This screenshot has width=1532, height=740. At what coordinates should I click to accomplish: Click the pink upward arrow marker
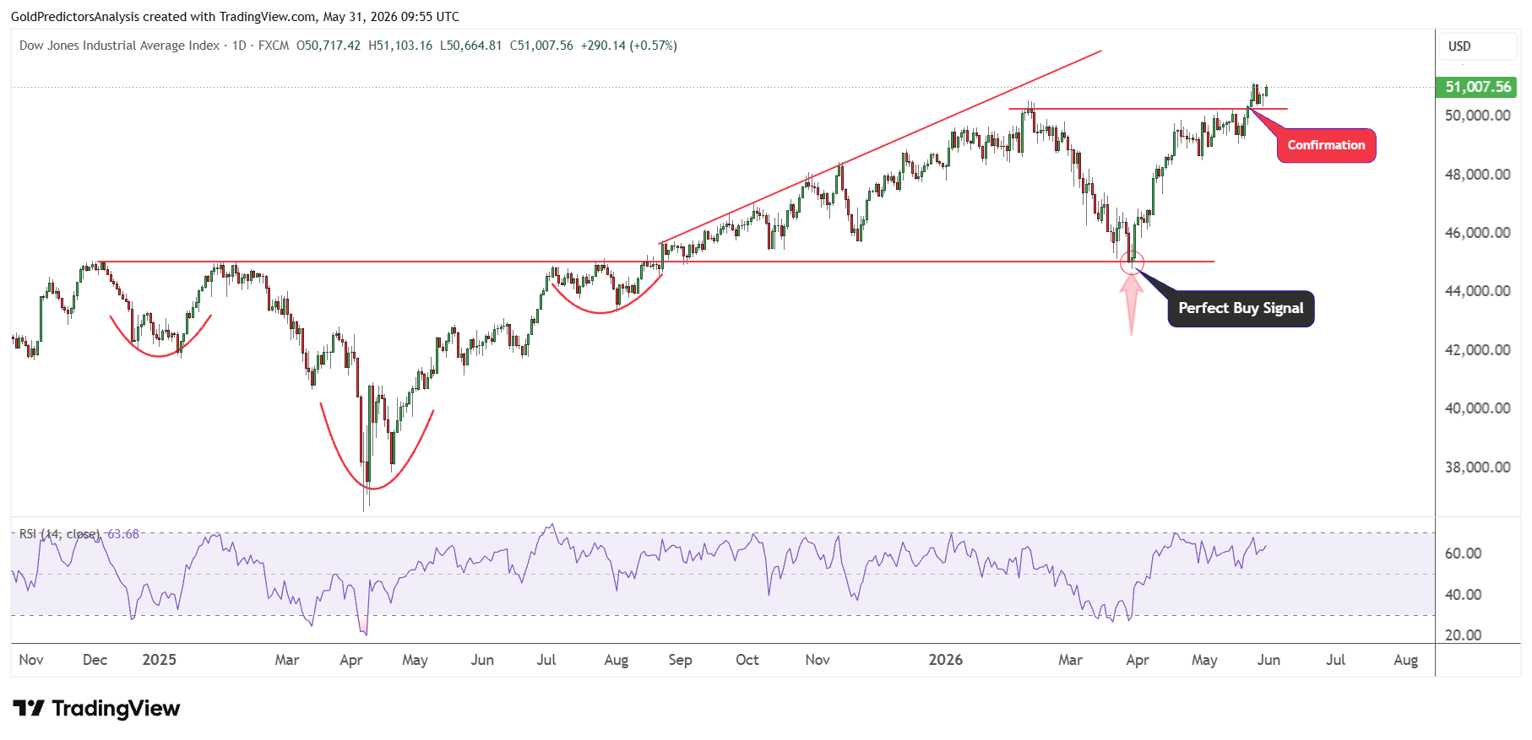click(1132, 305)
